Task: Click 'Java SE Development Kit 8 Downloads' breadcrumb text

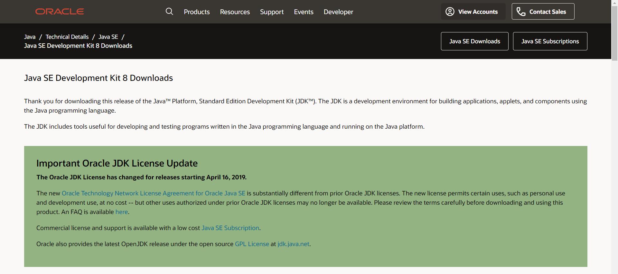Action: click(x=78, y=46)
